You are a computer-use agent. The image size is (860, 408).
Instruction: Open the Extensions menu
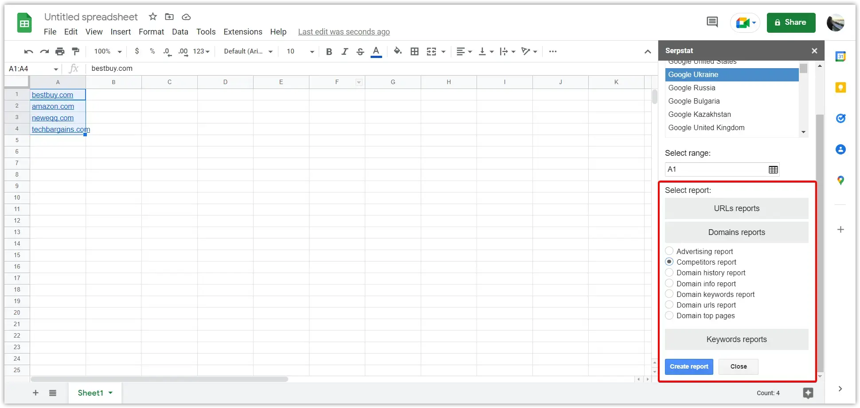(x=243, y=32)
